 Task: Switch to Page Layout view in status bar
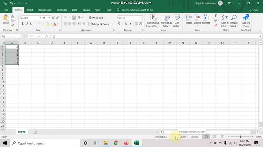coord(215,137)
